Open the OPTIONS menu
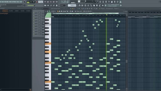Image resolution: width=161 pixels, height=91 pixels. pyautogui.click(x=14, y=2)
